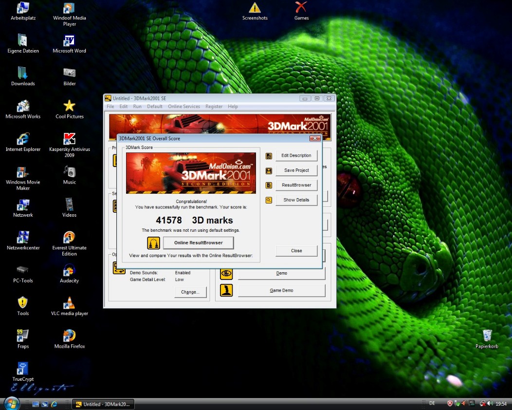Click the Save Project floppy icon

pos(269,171)
